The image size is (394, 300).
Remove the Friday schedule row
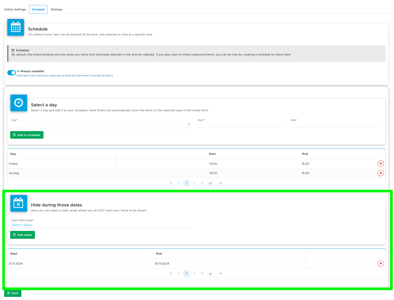381,164
